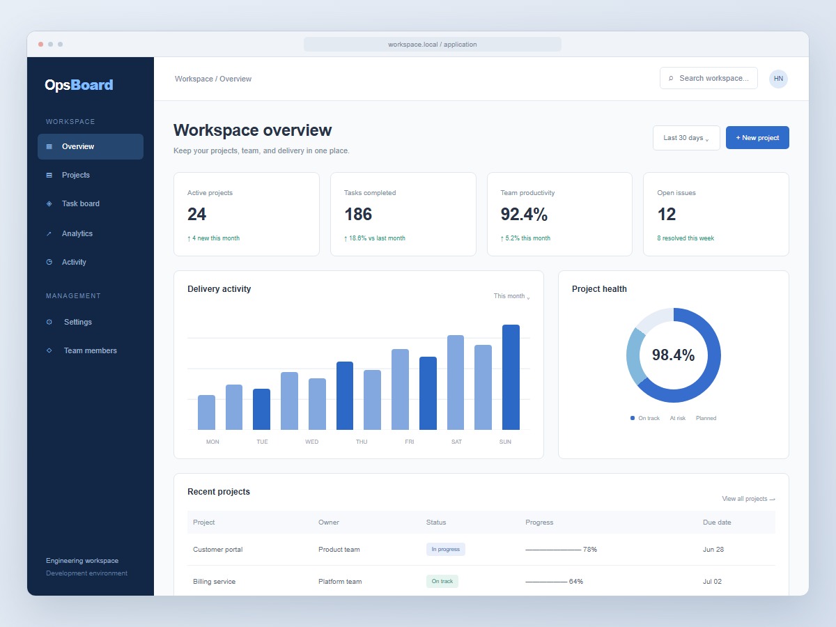This screenshot has width=836, height=627.
Task: Open Projects in the sidebar
Action: [91, 175]
